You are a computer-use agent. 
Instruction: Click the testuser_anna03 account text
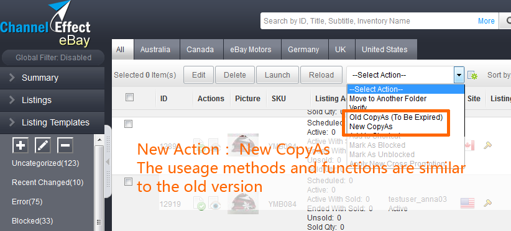[x=418, y=199]
